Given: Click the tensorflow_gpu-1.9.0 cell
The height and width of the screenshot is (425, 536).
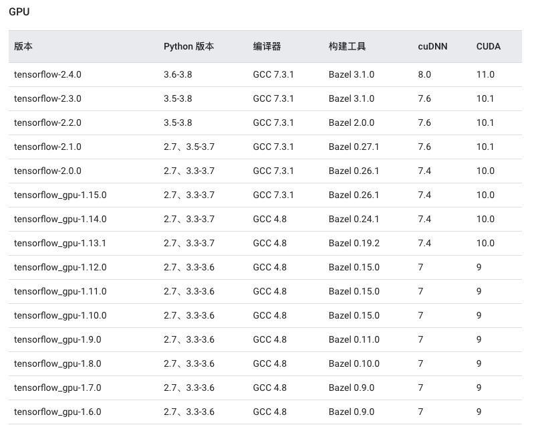Looking at the screenshot, I should [57, 340].
